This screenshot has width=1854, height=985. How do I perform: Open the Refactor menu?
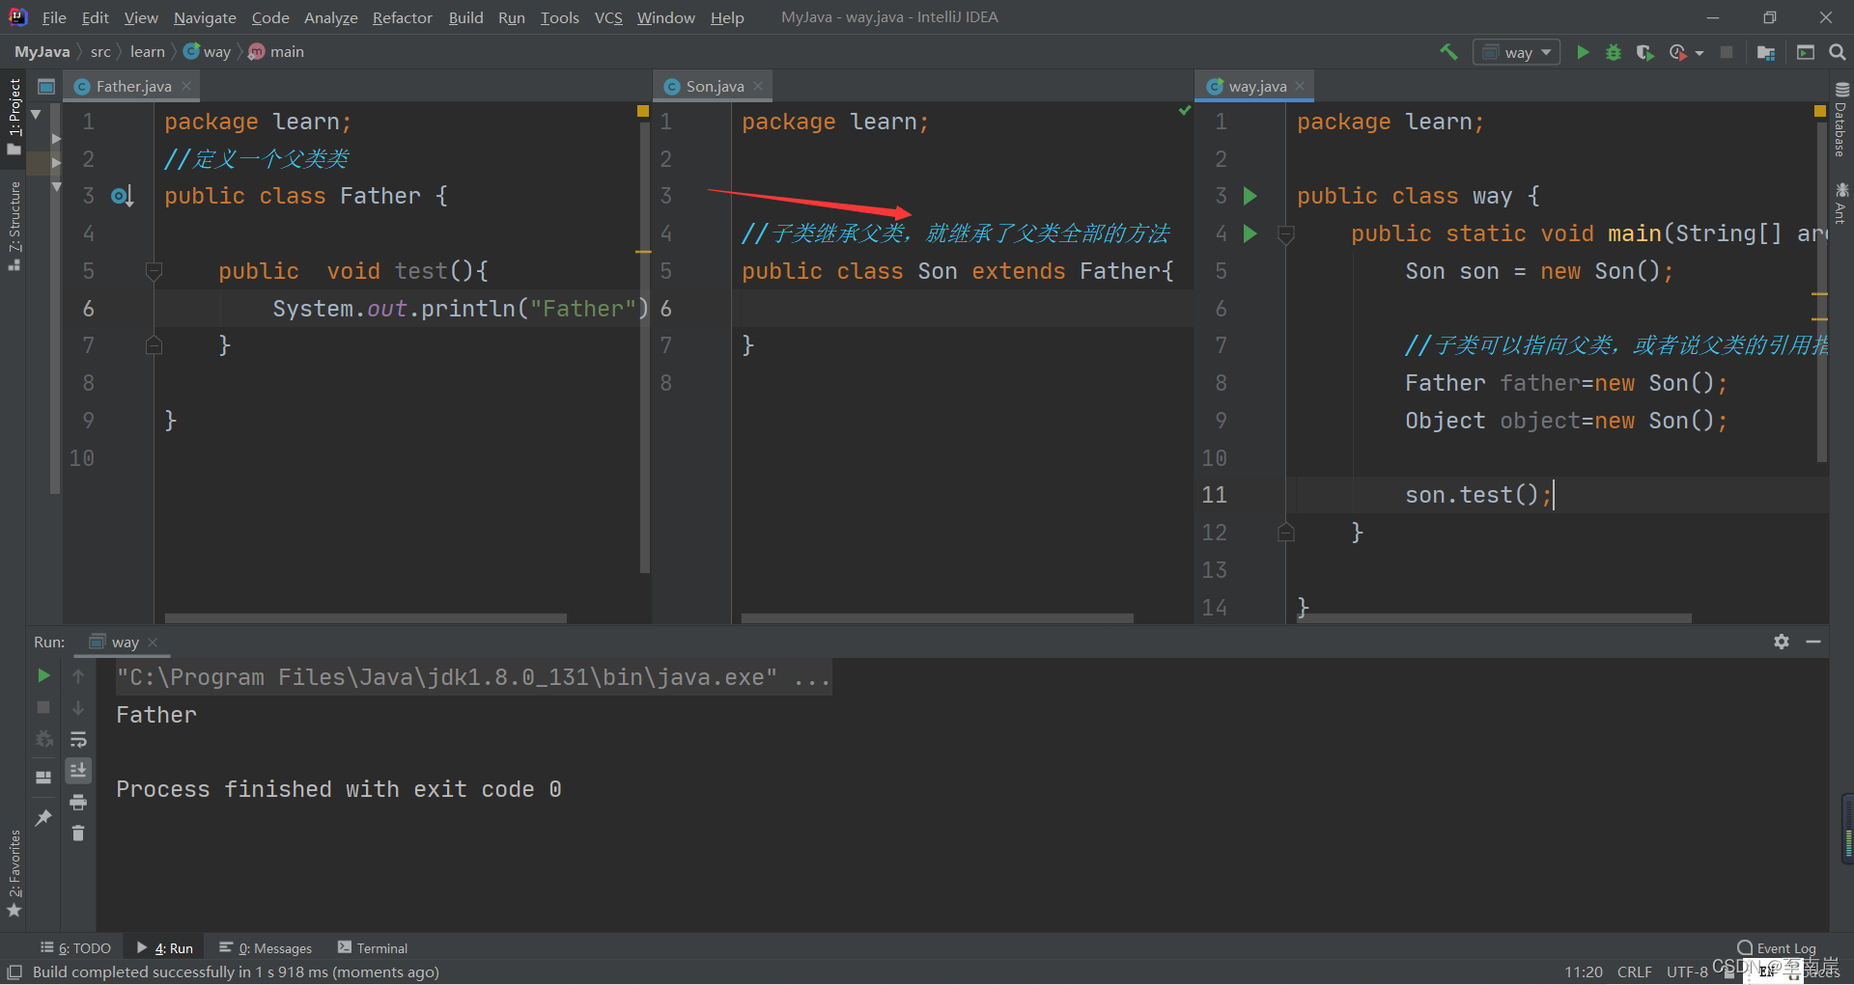pyautogui.click(x=403, y=17)
